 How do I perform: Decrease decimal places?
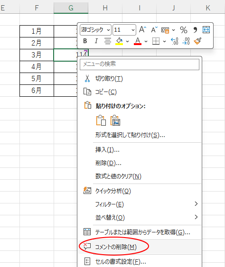[x=186, y=41]
